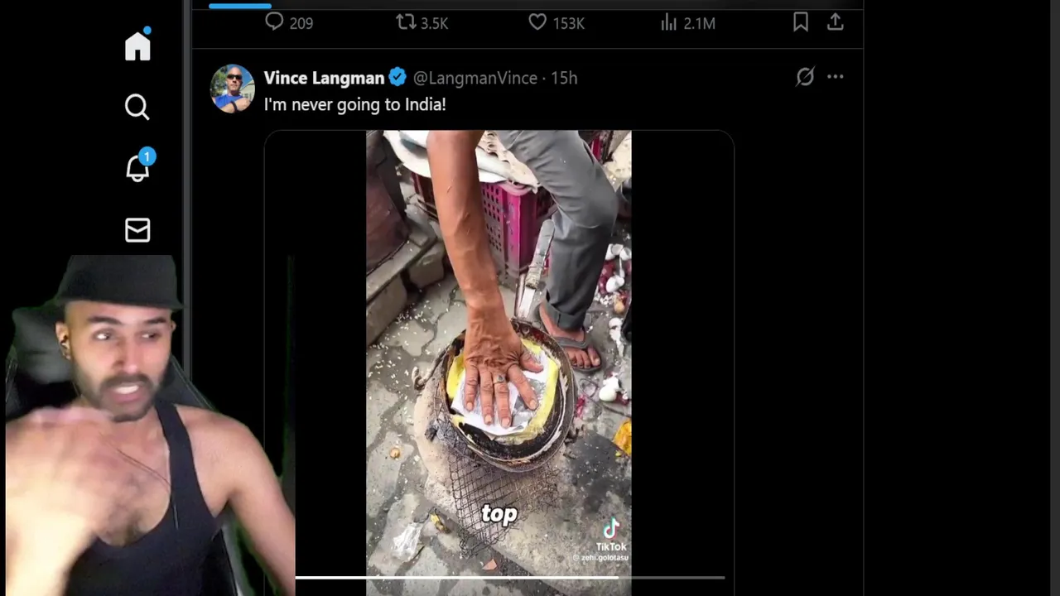Click the Grok icon on Vince's post
This screenshot has width=1060, height=596.
pyautogui.click(x=805, y=77)
